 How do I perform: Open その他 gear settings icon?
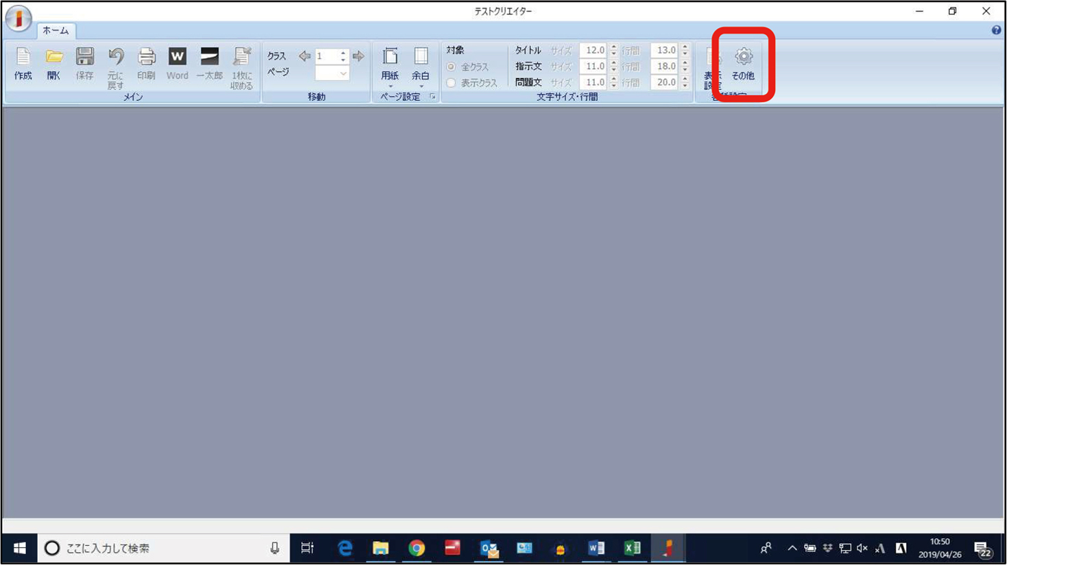743,63
